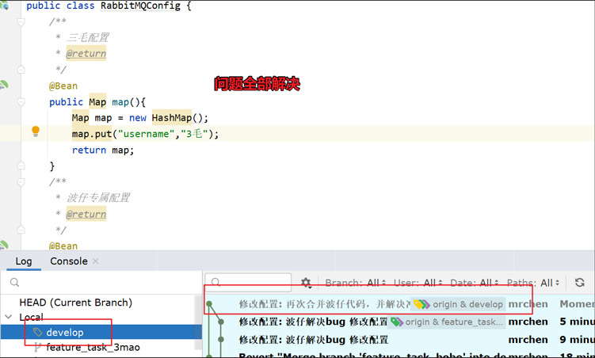Click the search icon in branches panel
The height and width of the screenshot is (358, 595).
[14, 282]
